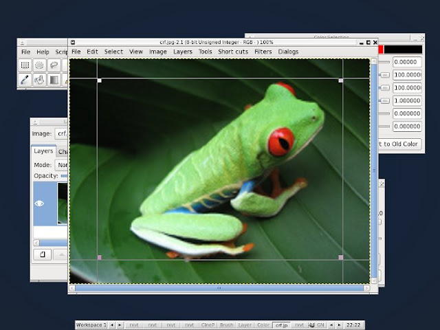The height and width of the screenshot is (330, 440).
Task: Open the Edit menu
Action: (92, 52)
